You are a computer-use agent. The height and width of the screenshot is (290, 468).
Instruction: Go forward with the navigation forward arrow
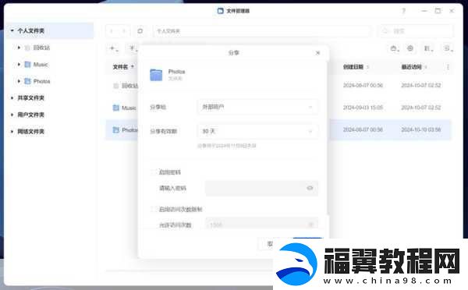[124, 31]
